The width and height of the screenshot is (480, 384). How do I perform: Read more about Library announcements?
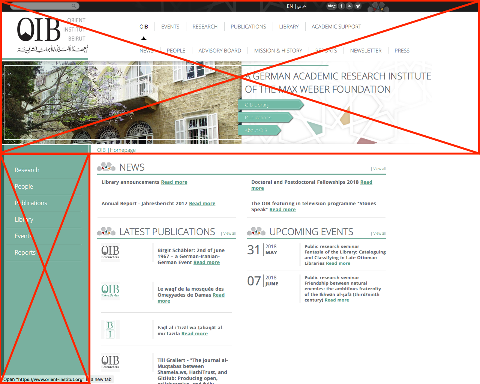pos(174,182)
